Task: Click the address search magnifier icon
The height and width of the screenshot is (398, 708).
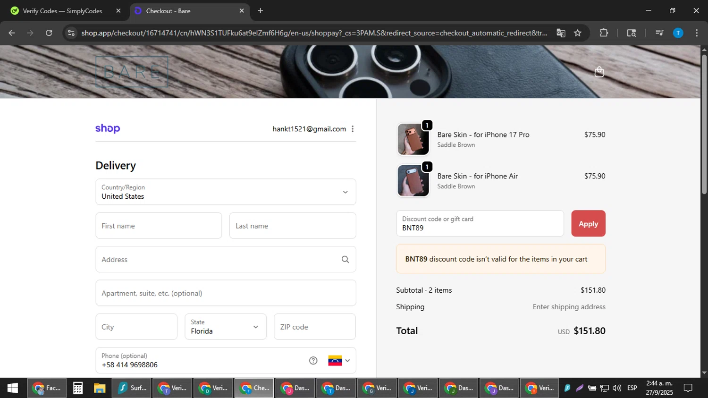Action: [346, 260]
